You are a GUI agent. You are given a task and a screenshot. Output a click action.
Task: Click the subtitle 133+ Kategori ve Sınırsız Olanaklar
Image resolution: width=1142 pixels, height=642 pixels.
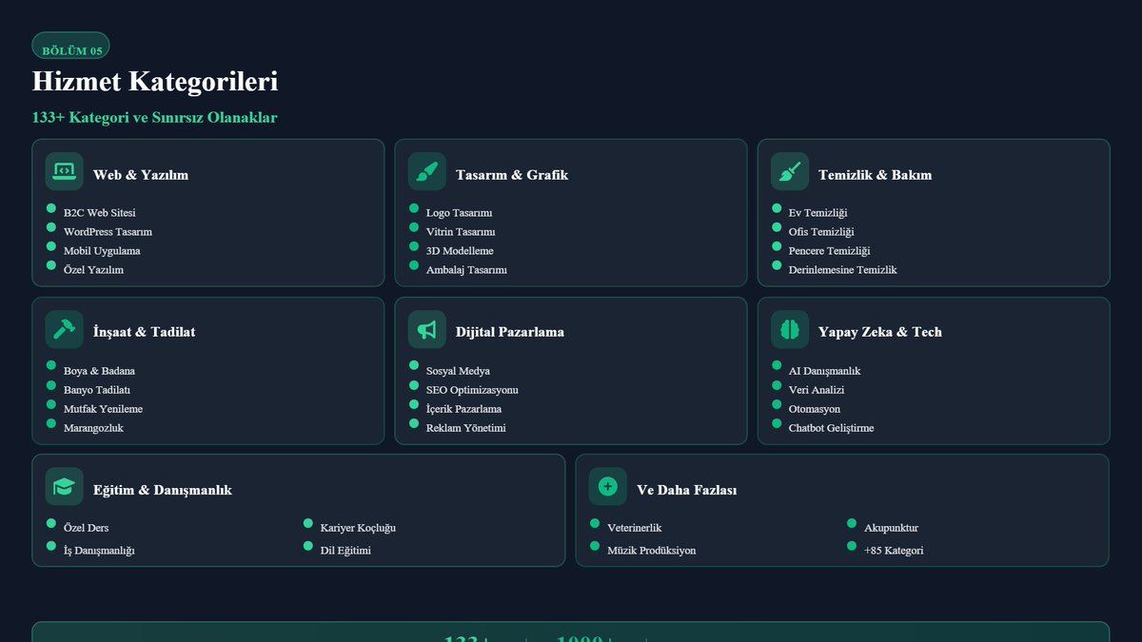tap(155, 118)
